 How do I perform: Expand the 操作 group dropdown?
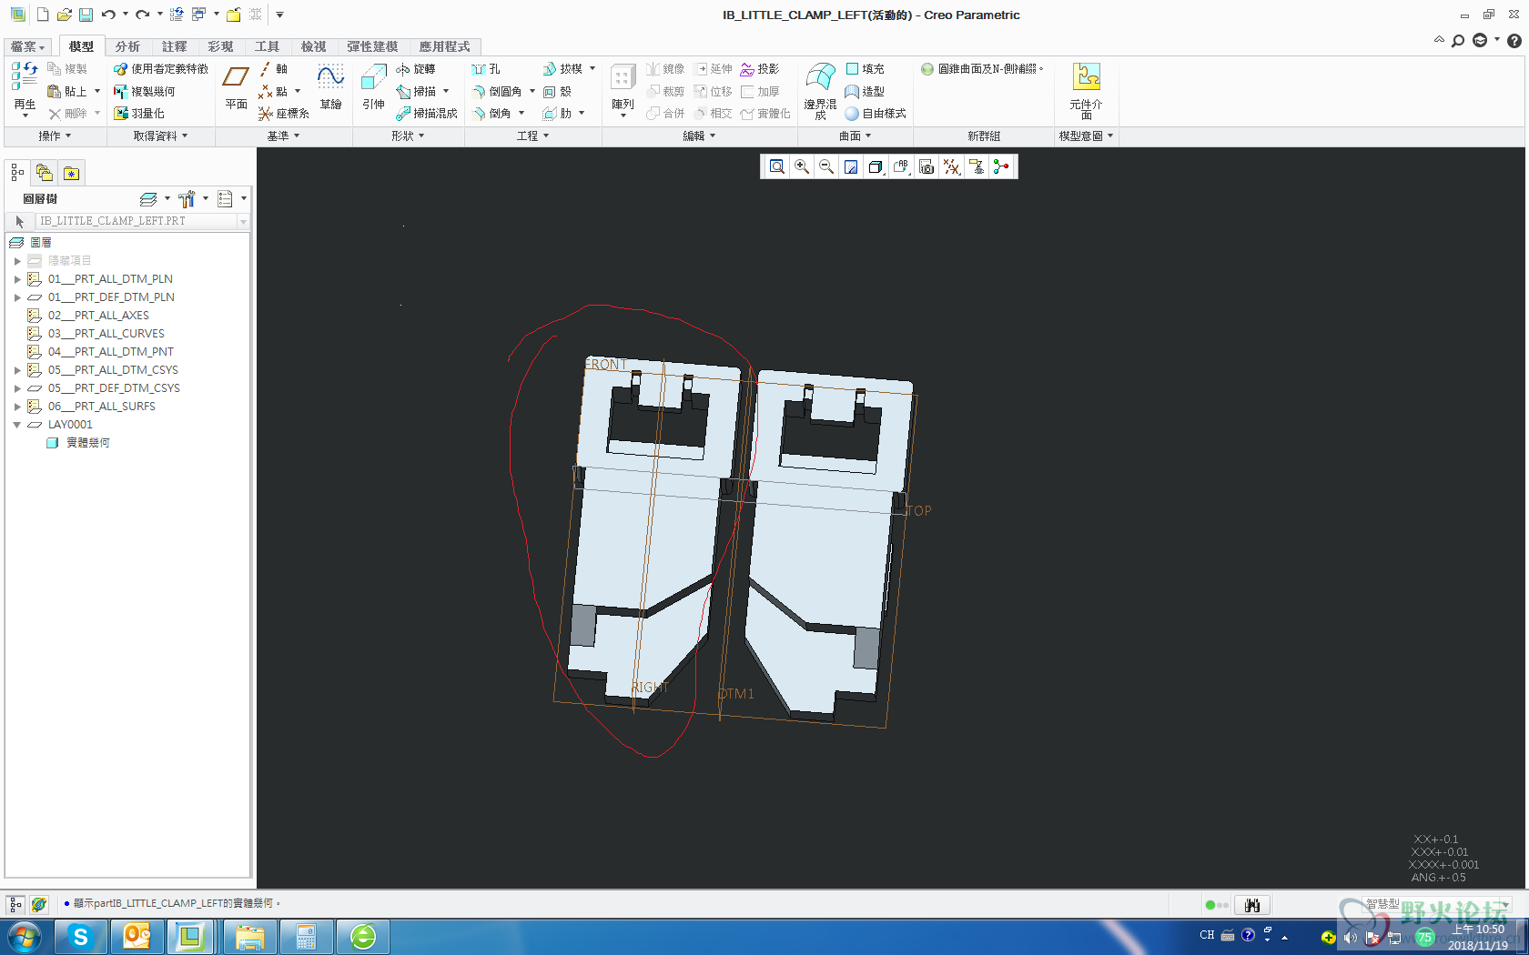point(55,136)
